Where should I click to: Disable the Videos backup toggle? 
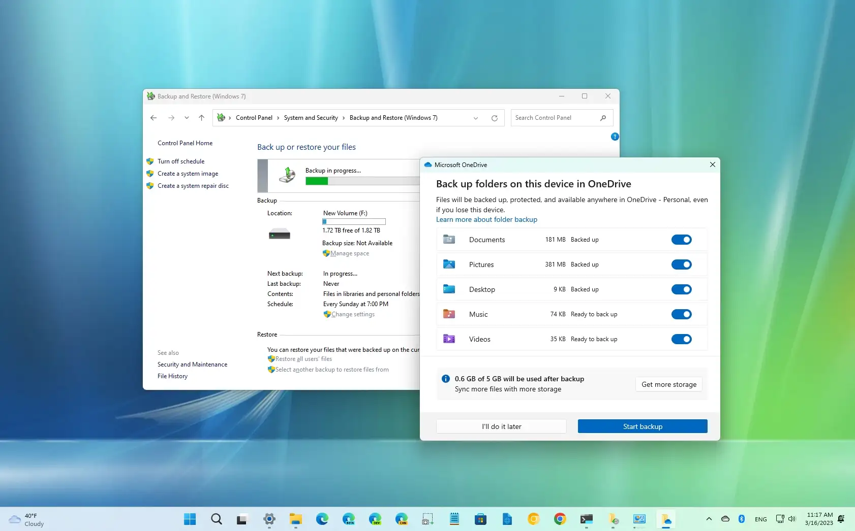coord(682,339)
